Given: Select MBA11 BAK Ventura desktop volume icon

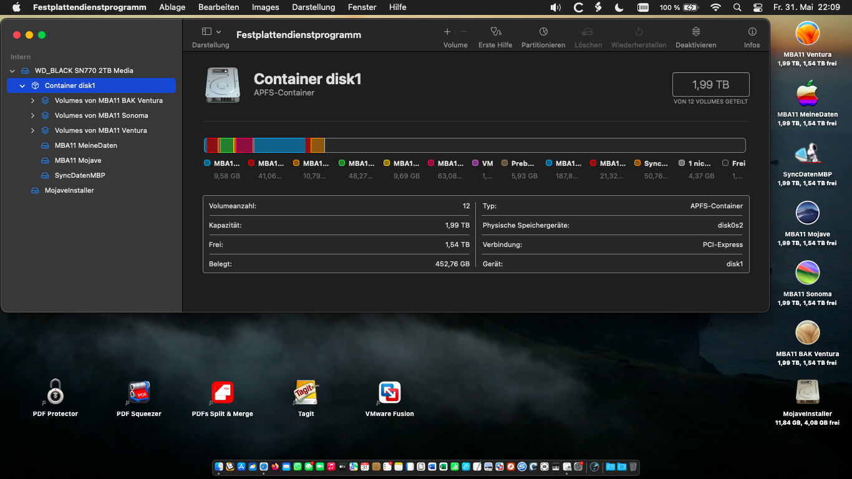Looking at the screenshot, I should pyautogui.click(x=808, y=333).
